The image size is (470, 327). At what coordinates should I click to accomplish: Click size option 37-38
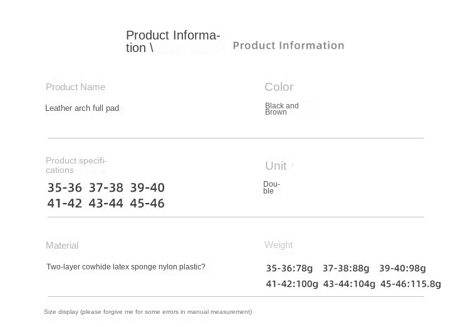(106, 188)
